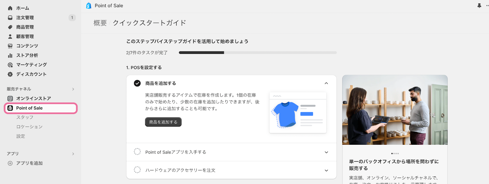Click the マーケティング target icon
Image resolution: width=489 pixels, height=184 pixels.
coord(10,65)
